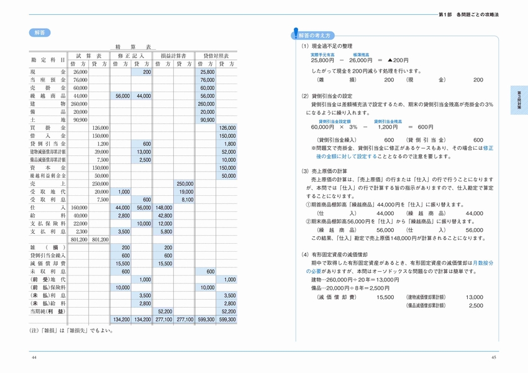The width and height of the screenshot is (528, 373).
Task: Click the 買掛金 row label
Action: click(48, 127)
